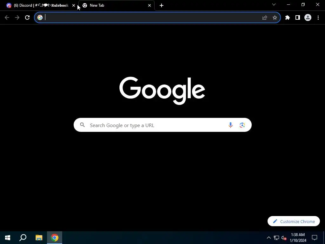Open network status tray icon

coord(276,238)
